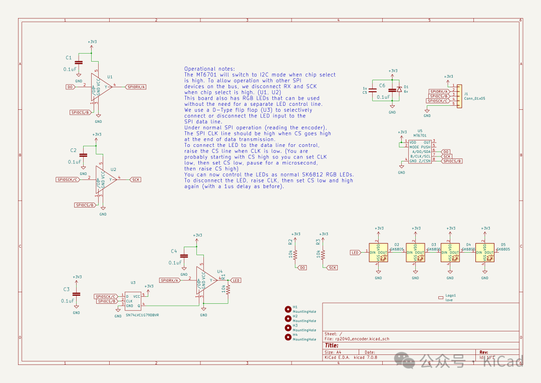Select mounting hole H3
Screen dimensions: 541x383
[x=288, y=328]
